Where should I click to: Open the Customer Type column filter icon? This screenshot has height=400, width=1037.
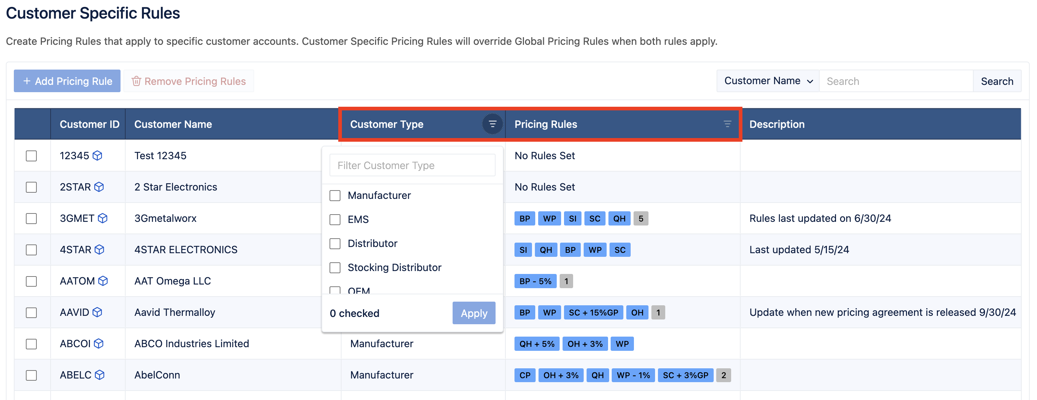tap(492, 124)
